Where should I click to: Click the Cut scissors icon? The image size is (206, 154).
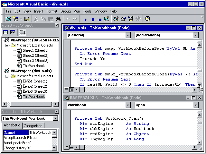coord(36,19)
